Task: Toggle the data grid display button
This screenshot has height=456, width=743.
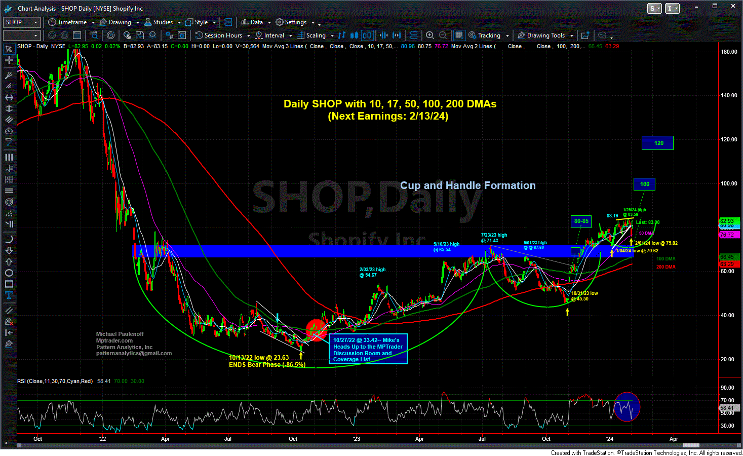Action: 459,35
